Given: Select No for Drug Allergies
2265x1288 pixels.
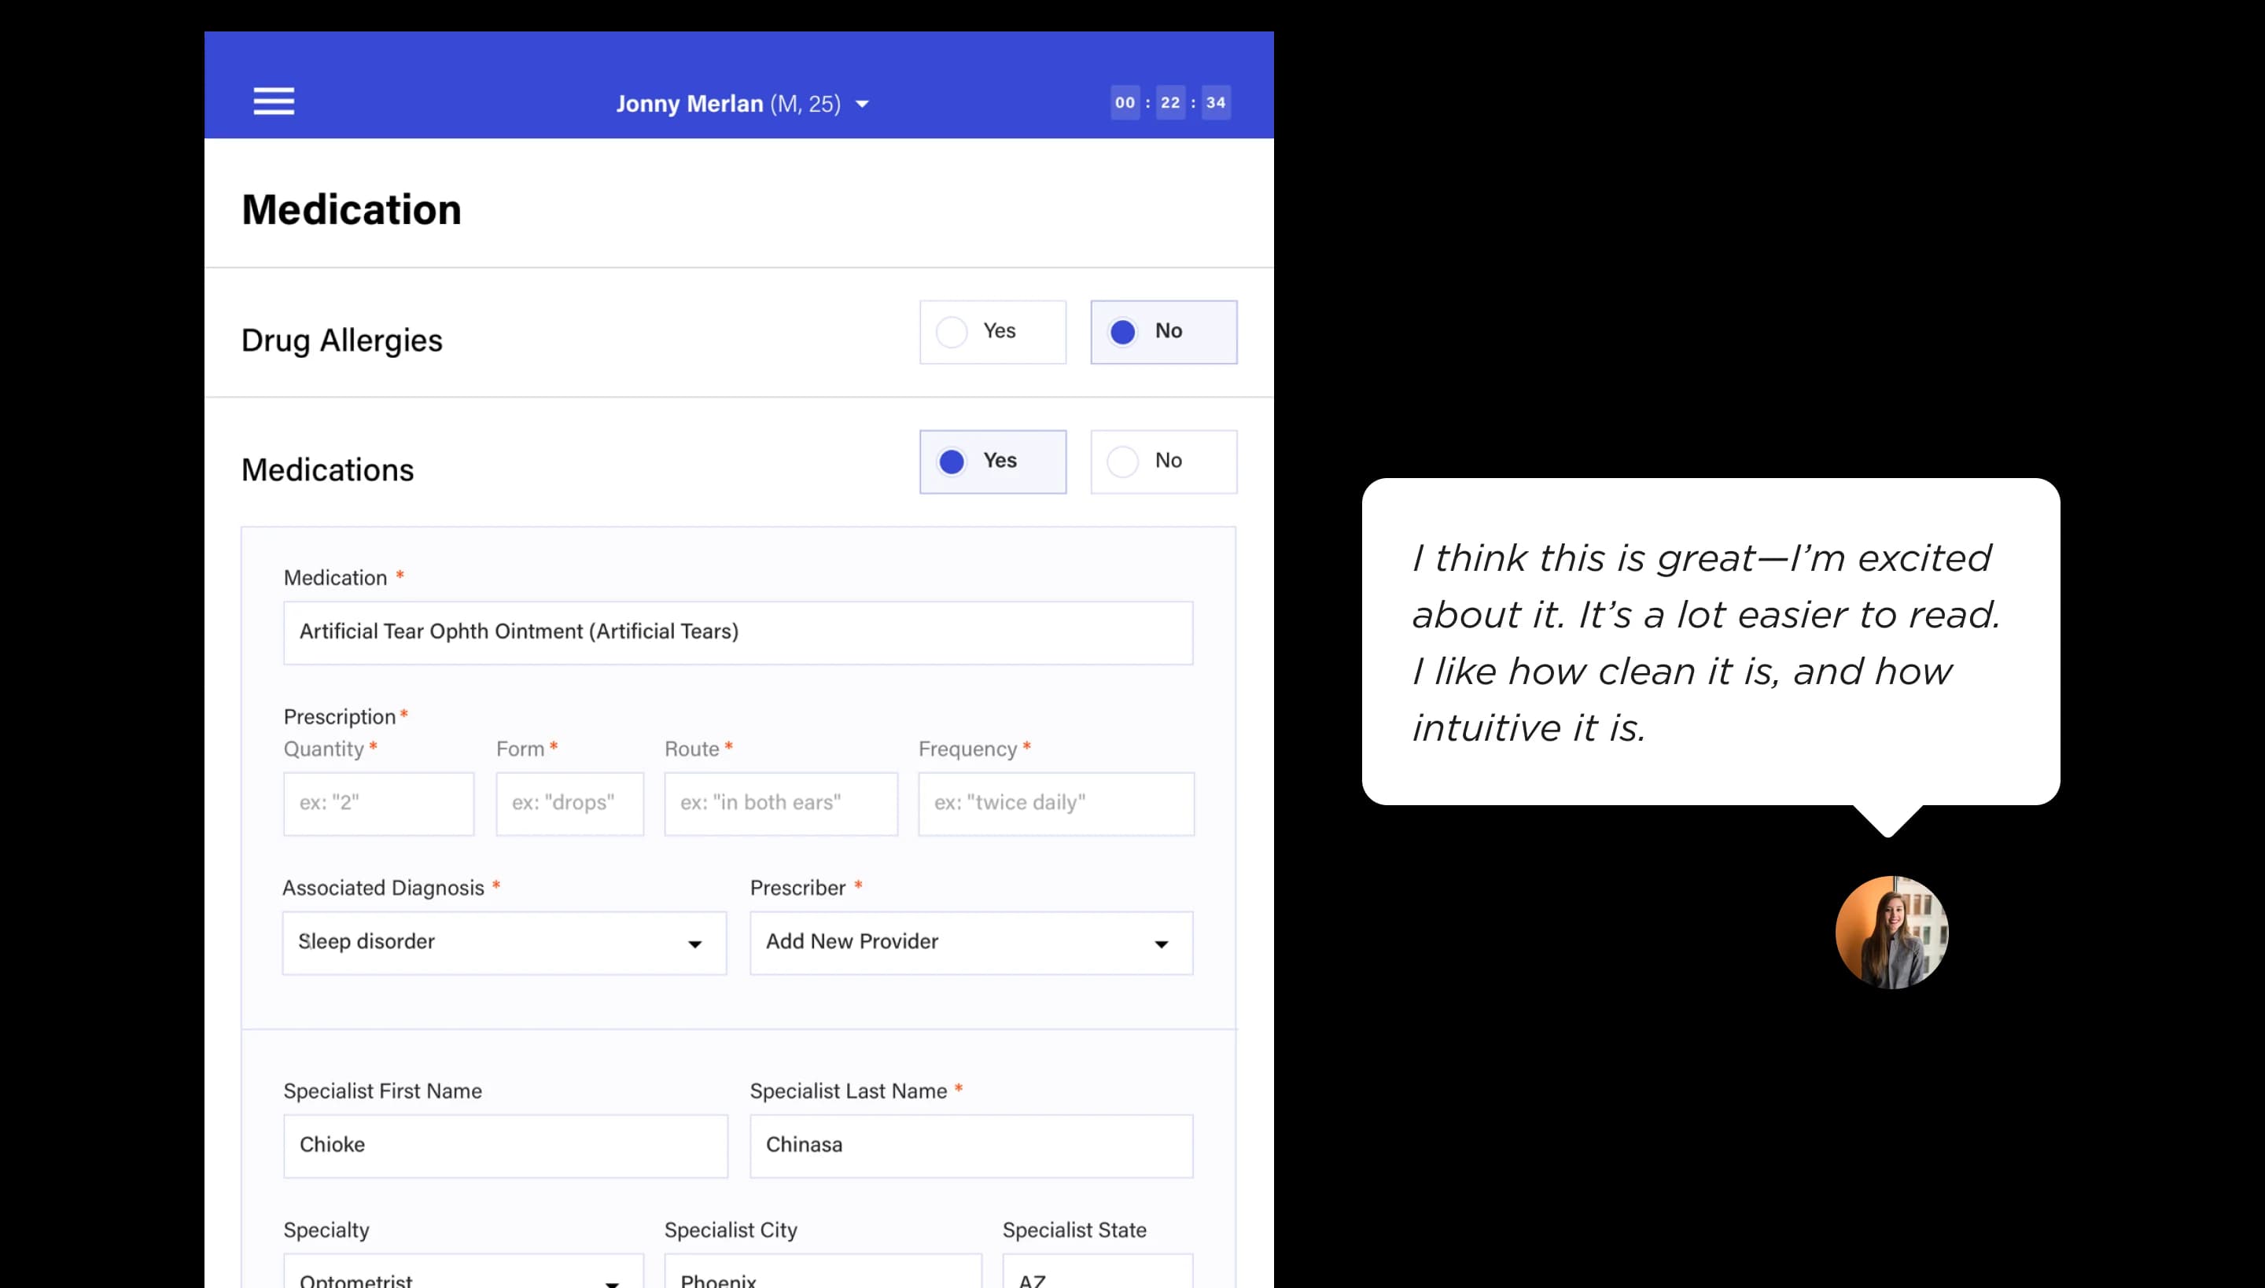Looking at the screenshot, I should coord(1164,332).
